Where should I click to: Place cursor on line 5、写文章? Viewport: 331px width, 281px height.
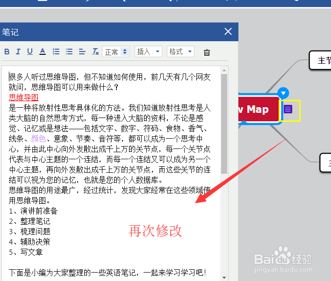pos(26,252)
